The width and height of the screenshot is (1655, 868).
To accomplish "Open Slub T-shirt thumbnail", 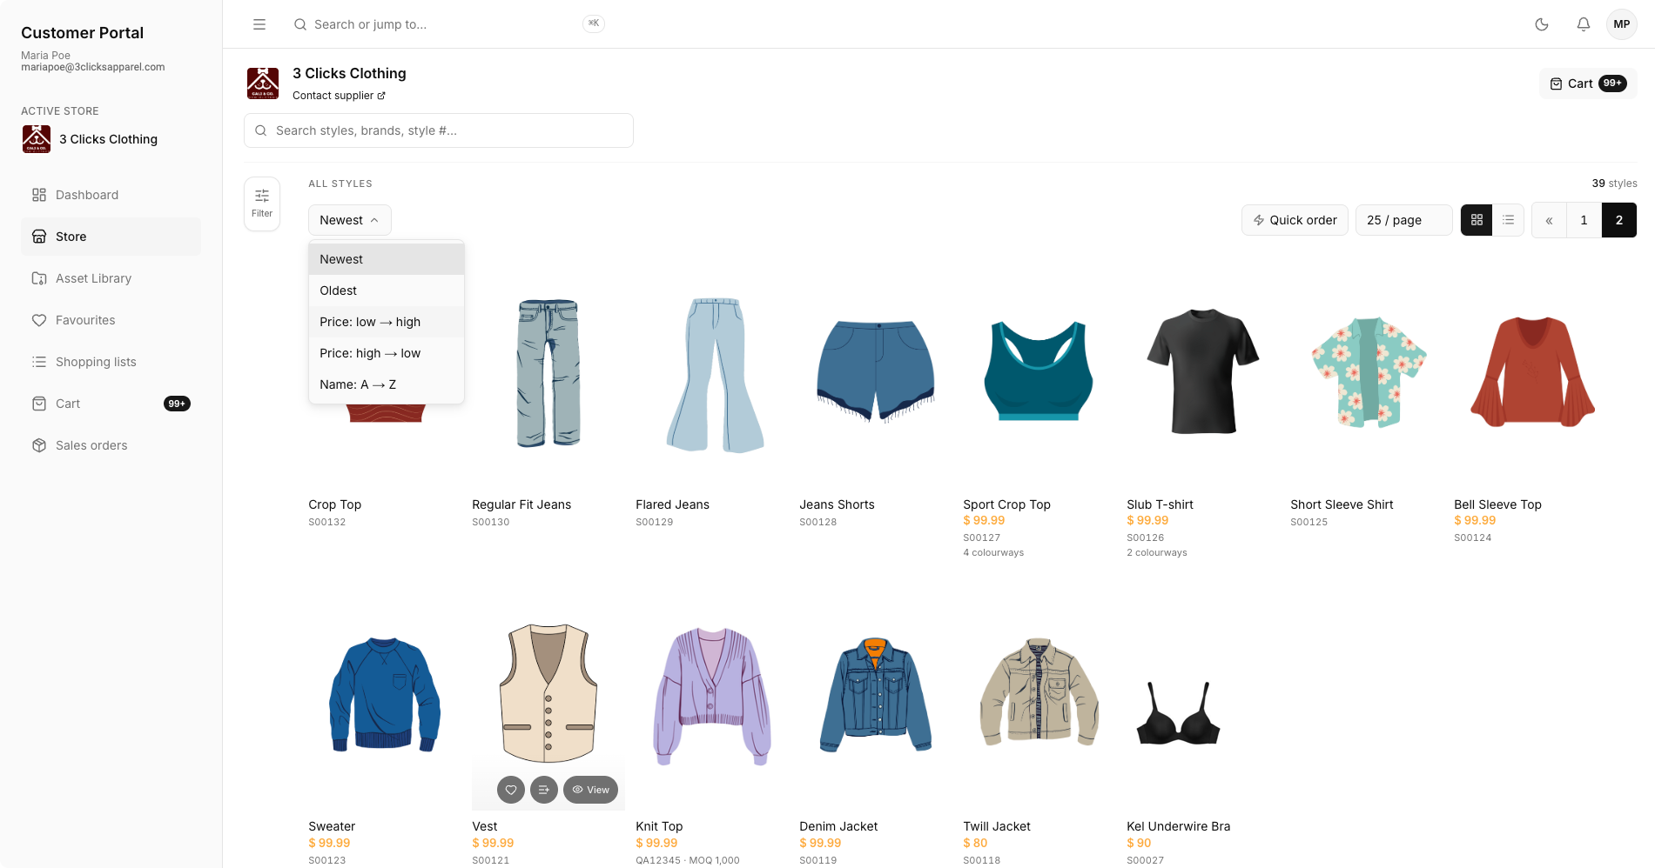I will 1203,371.
